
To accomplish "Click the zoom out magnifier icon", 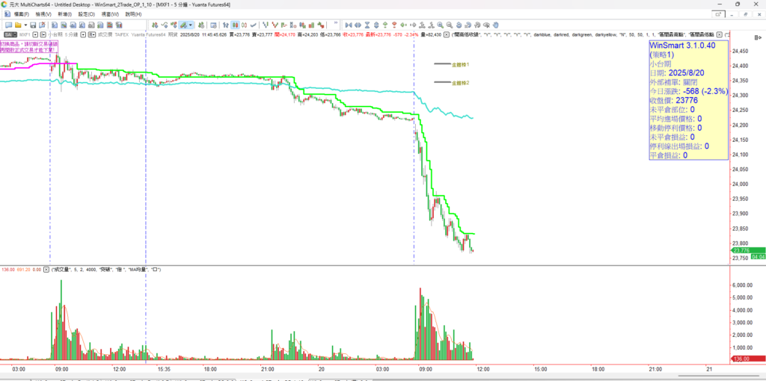I will click(x=449, y=25).
